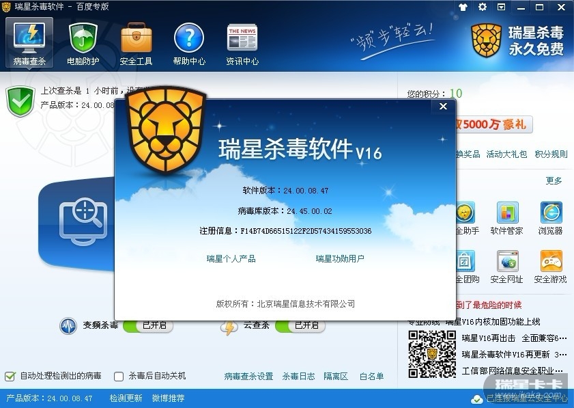The height and width of the screenshot is (408, 574).
Task: Click 活动大礼包 link
Action: tap(506, 154)
